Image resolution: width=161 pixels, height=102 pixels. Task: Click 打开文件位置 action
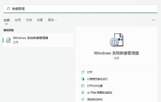pos(95,86)
